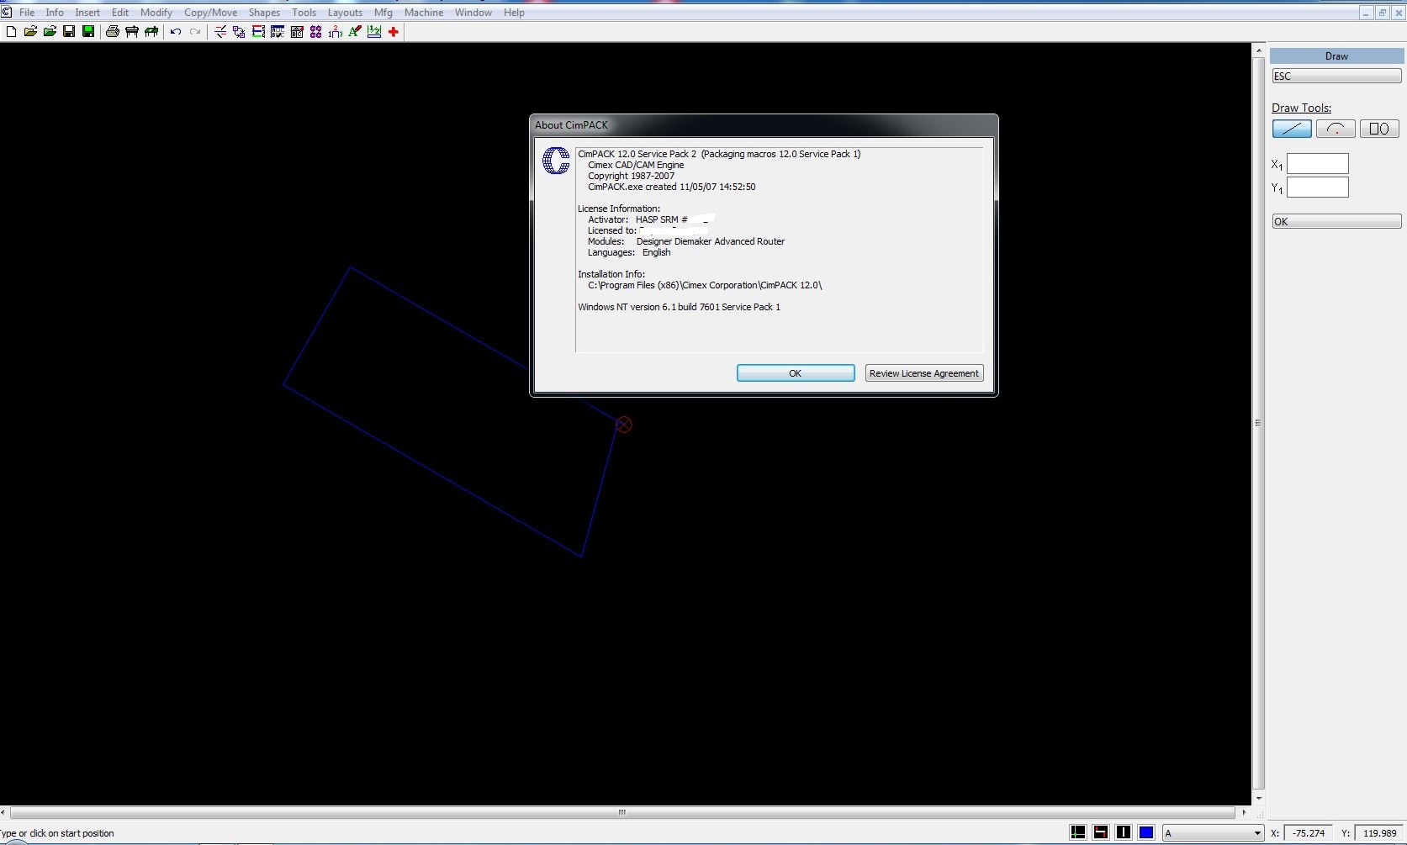Click the green letter A text icon
The width and height of the screenshot is (1407, 845).
355,31
